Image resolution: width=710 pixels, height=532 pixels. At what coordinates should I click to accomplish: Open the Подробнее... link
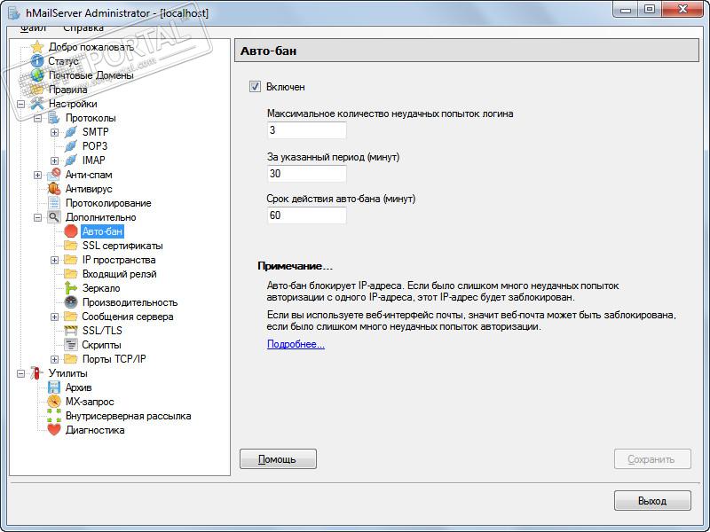pos(296,344)
